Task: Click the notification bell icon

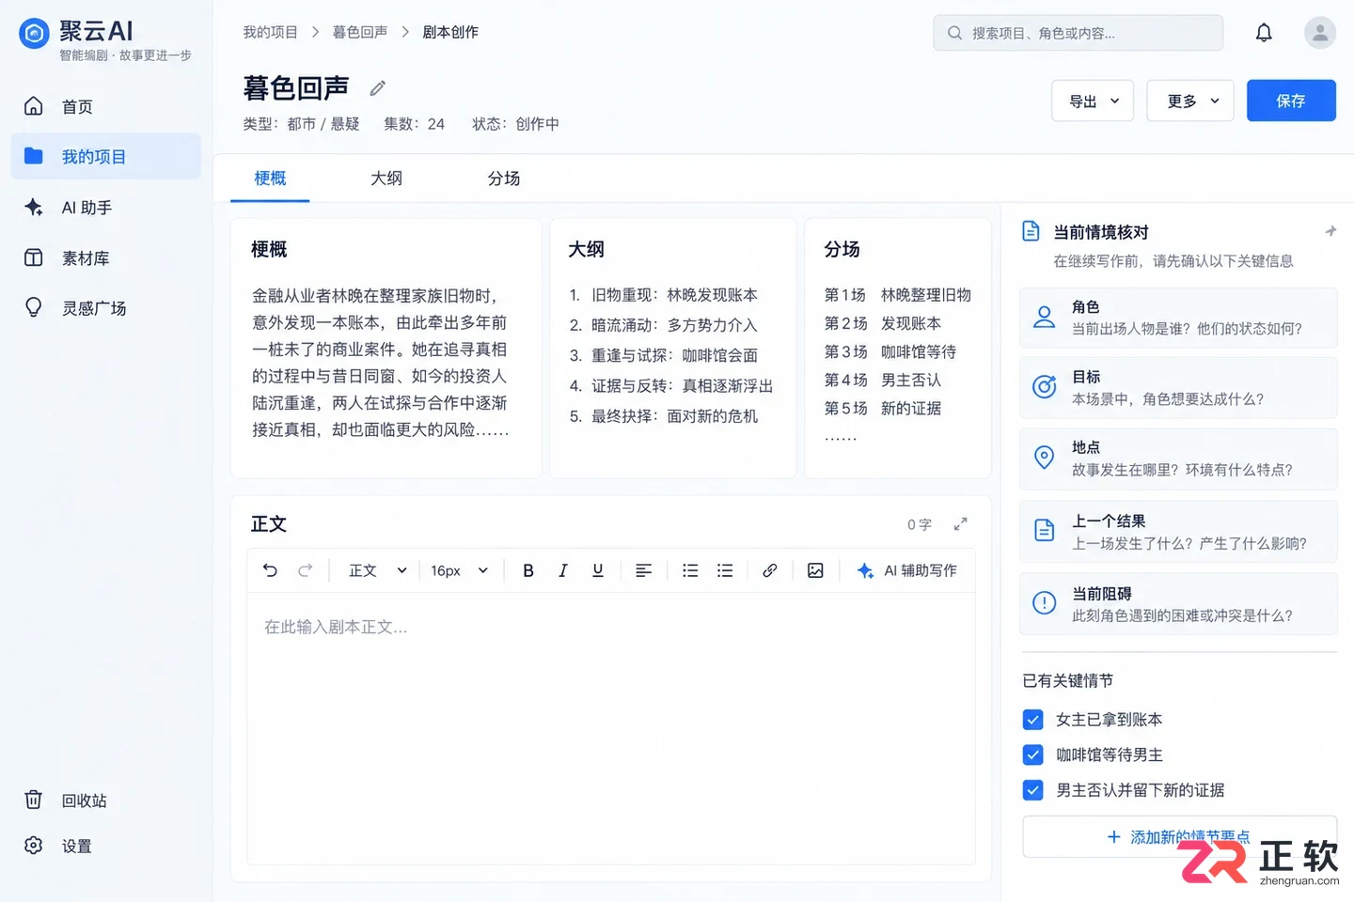Action: pos(1264,33)
